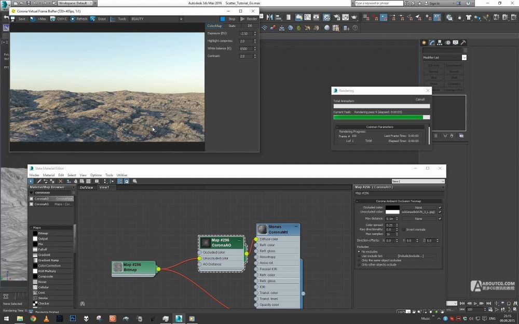Collapse the Corona Ambient Occlusion Texmap rollout
This screenshot has height=324, width=519.
pos(358,201)
